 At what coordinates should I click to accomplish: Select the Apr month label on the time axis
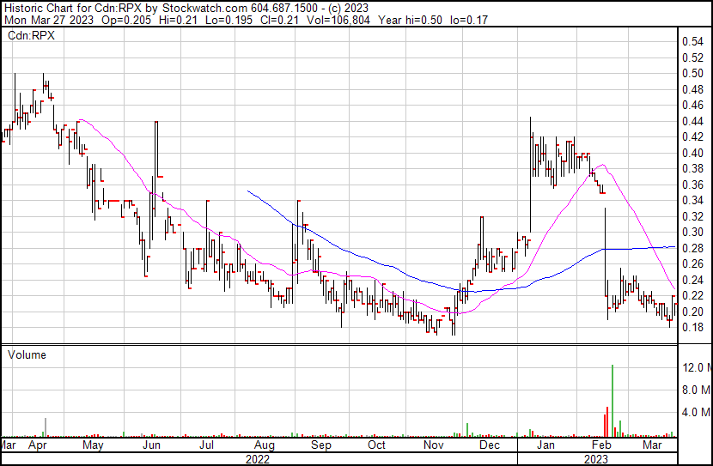(37, 445)
